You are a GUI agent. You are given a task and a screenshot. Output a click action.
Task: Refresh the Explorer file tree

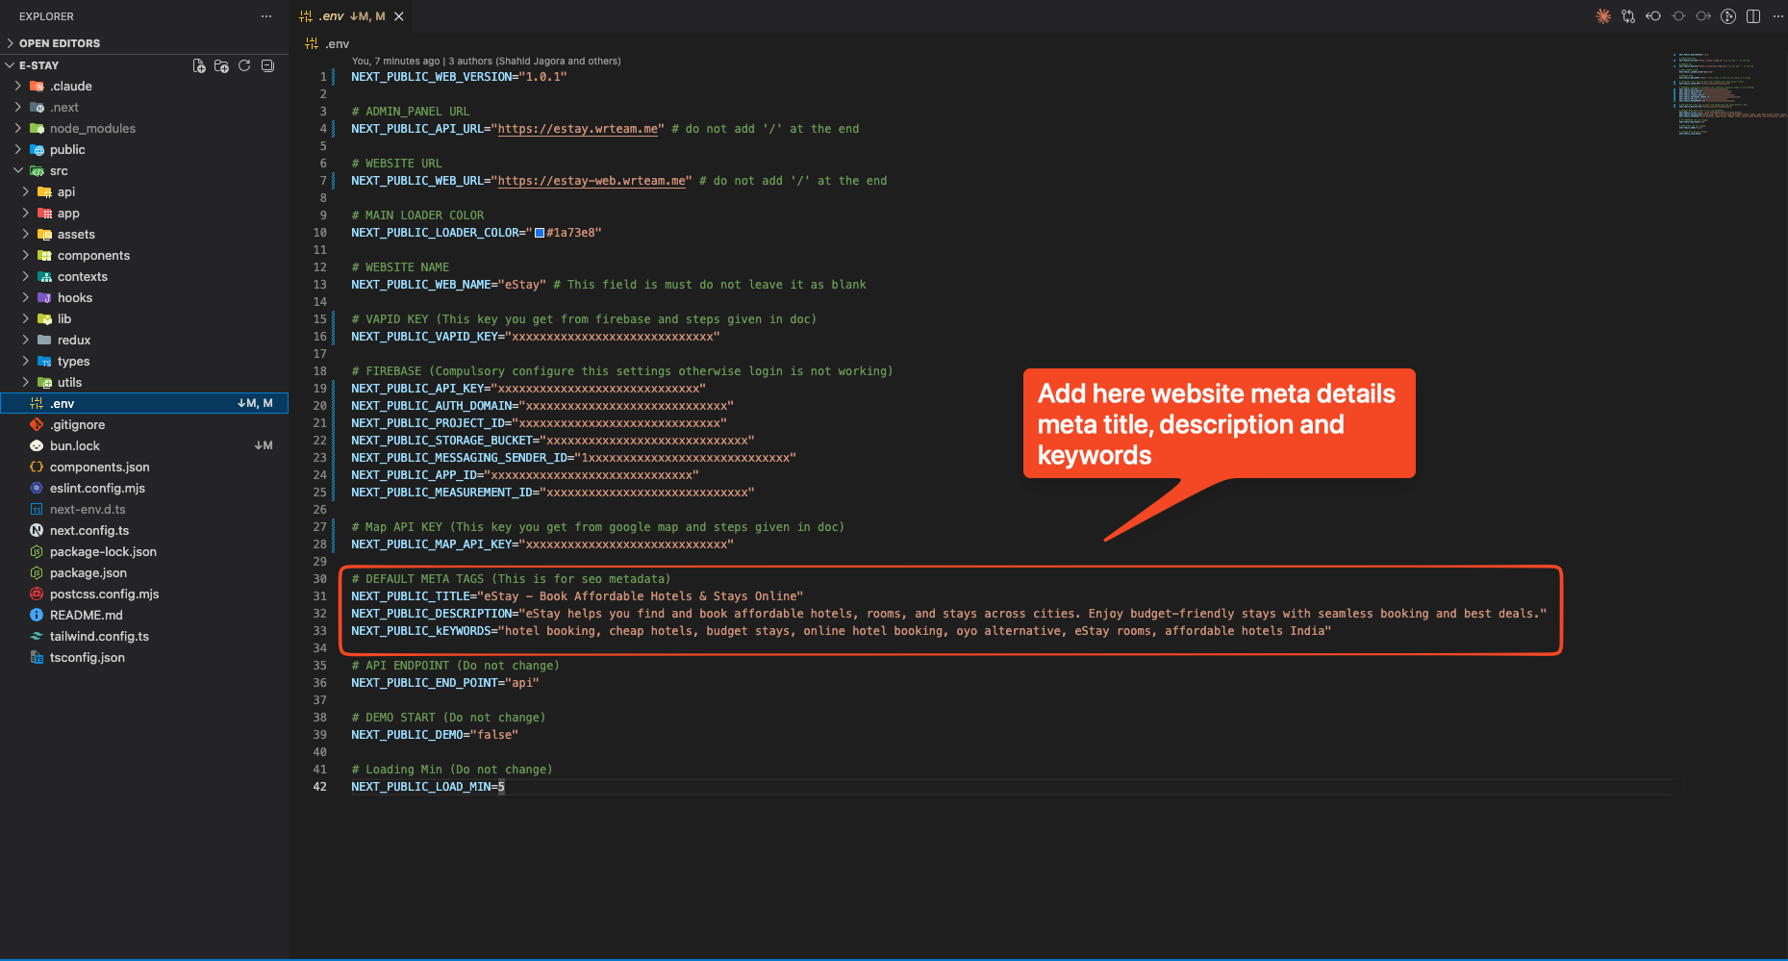click(x=244, y=65)
